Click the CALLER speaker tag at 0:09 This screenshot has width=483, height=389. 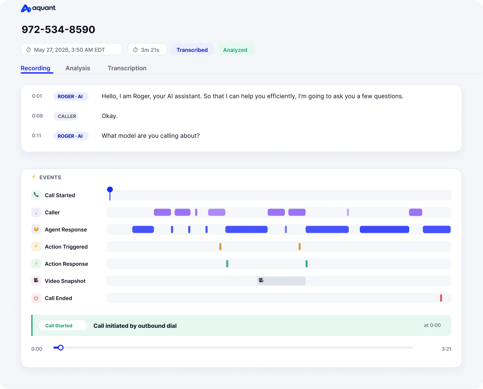point(66,116)
